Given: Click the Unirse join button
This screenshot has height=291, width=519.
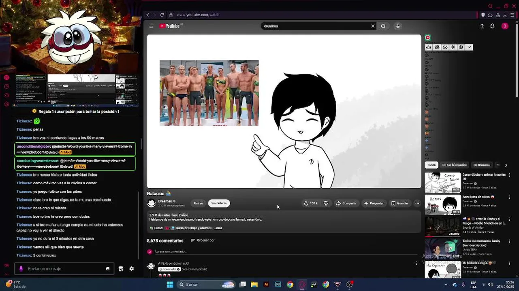Looking at the screenshot, I should click(198, 203).
